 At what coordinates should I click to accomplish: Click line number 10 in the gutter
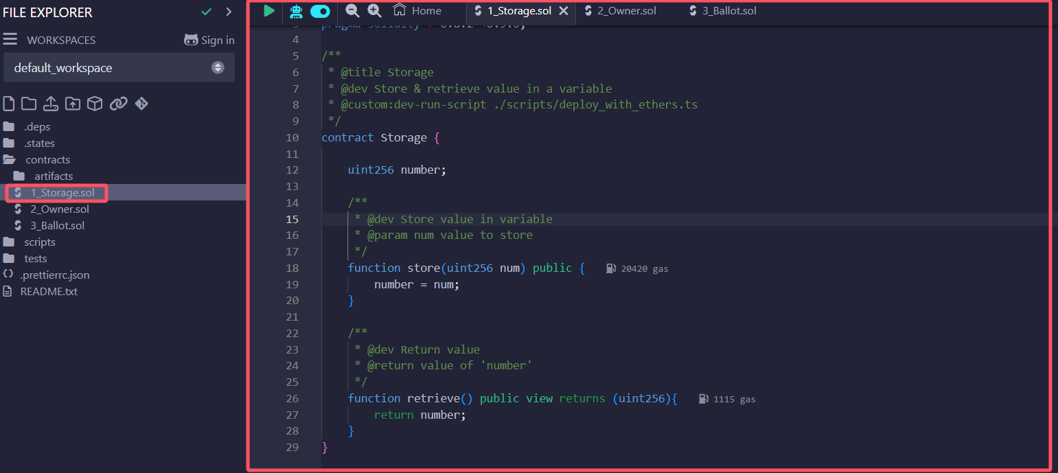point(292,137)
